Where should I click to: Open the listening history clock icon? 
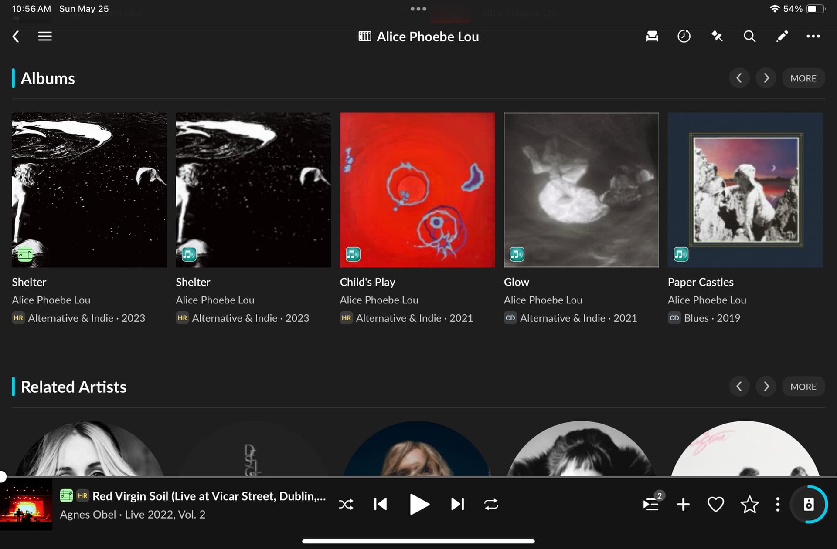(684, 36)
